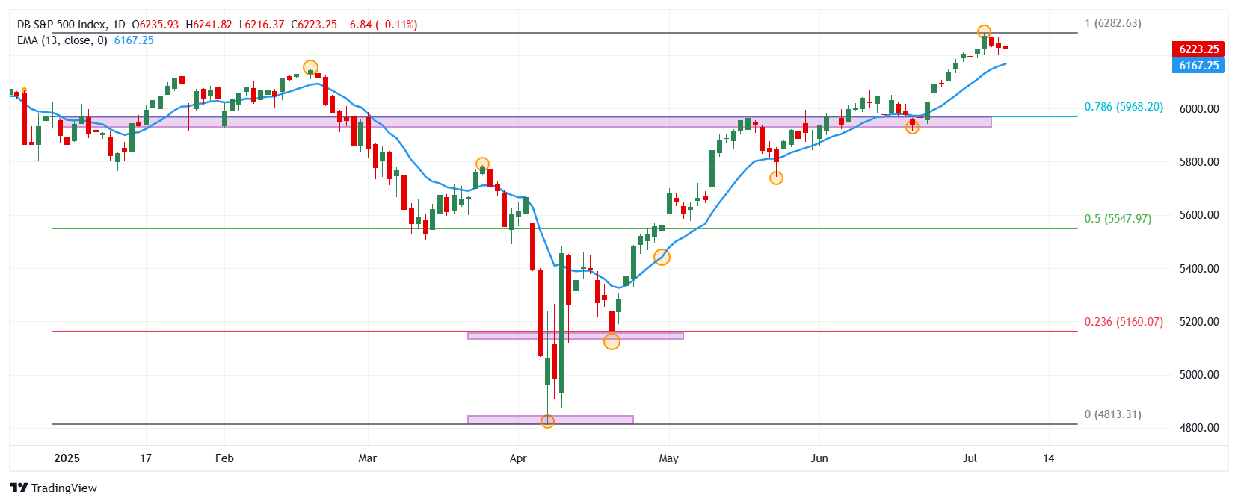This screenshot has height=504, width=1238.
Task: Click the Apr label on the time axis
Action: point(518,458)
